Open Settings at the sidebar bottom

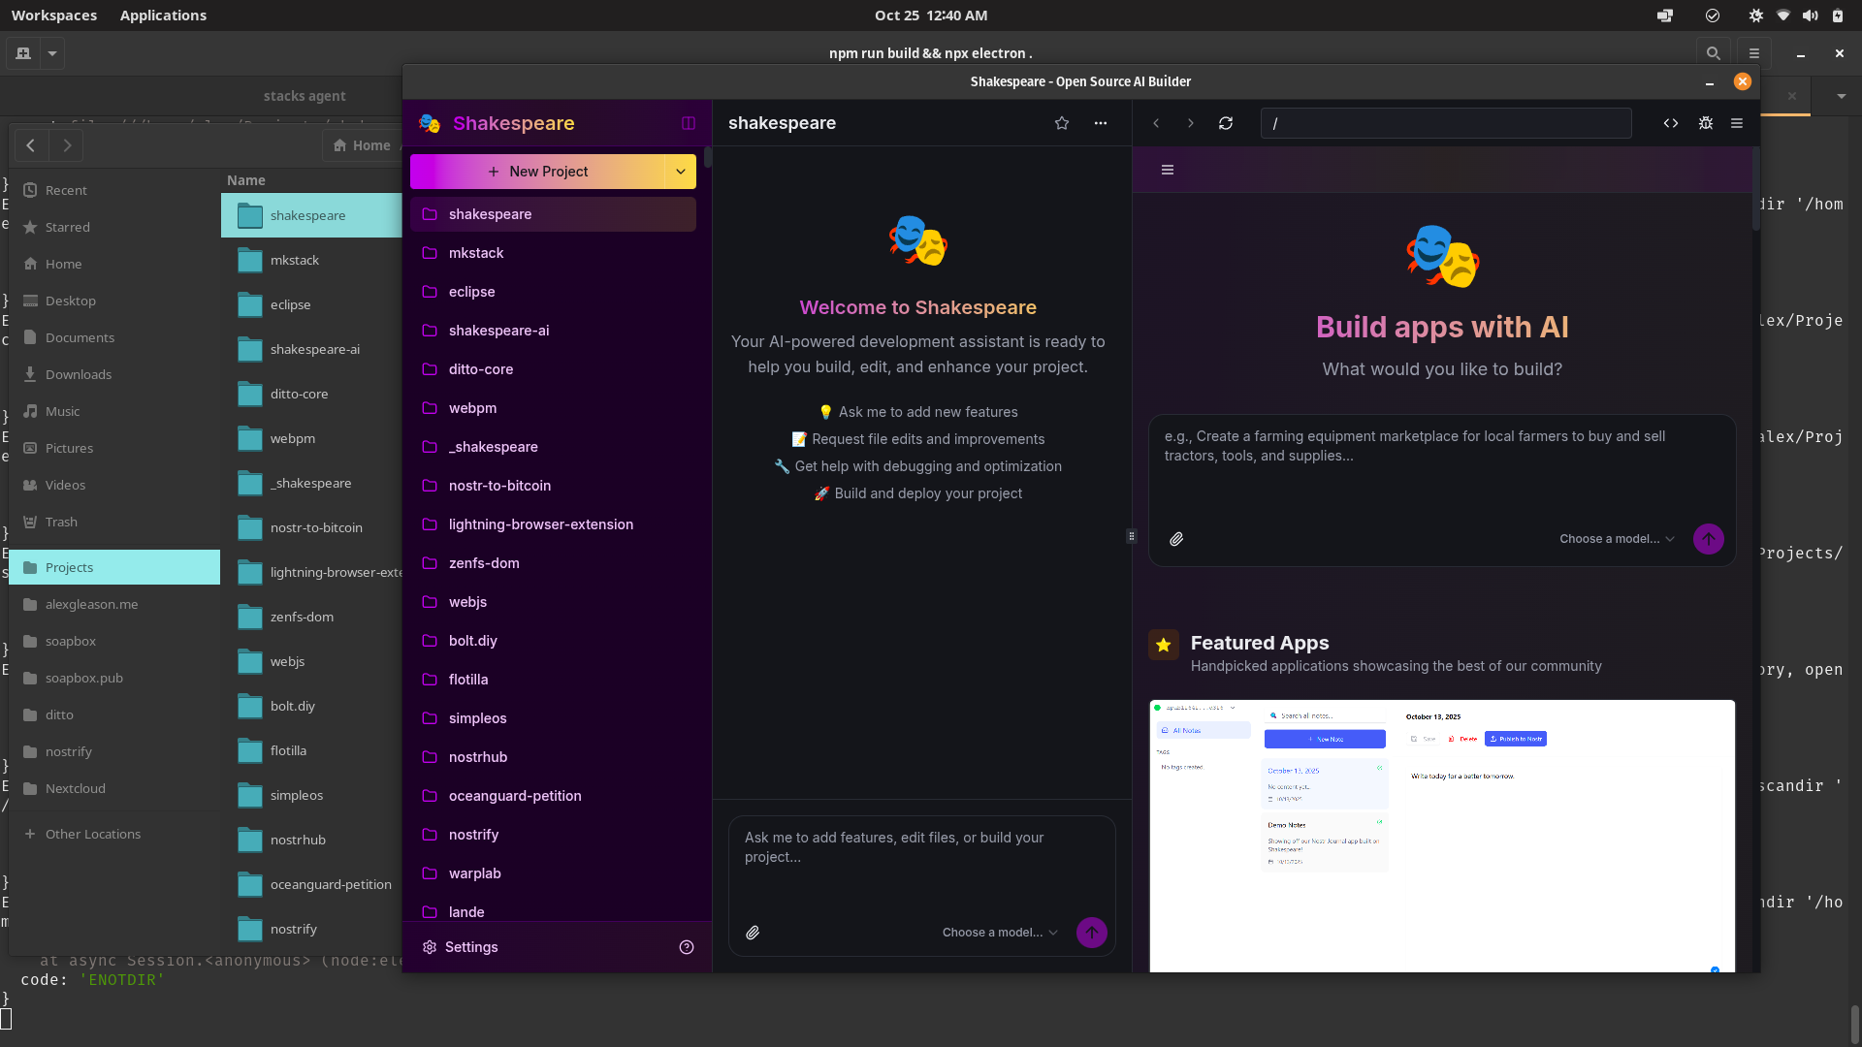click(x=471, y=947)
